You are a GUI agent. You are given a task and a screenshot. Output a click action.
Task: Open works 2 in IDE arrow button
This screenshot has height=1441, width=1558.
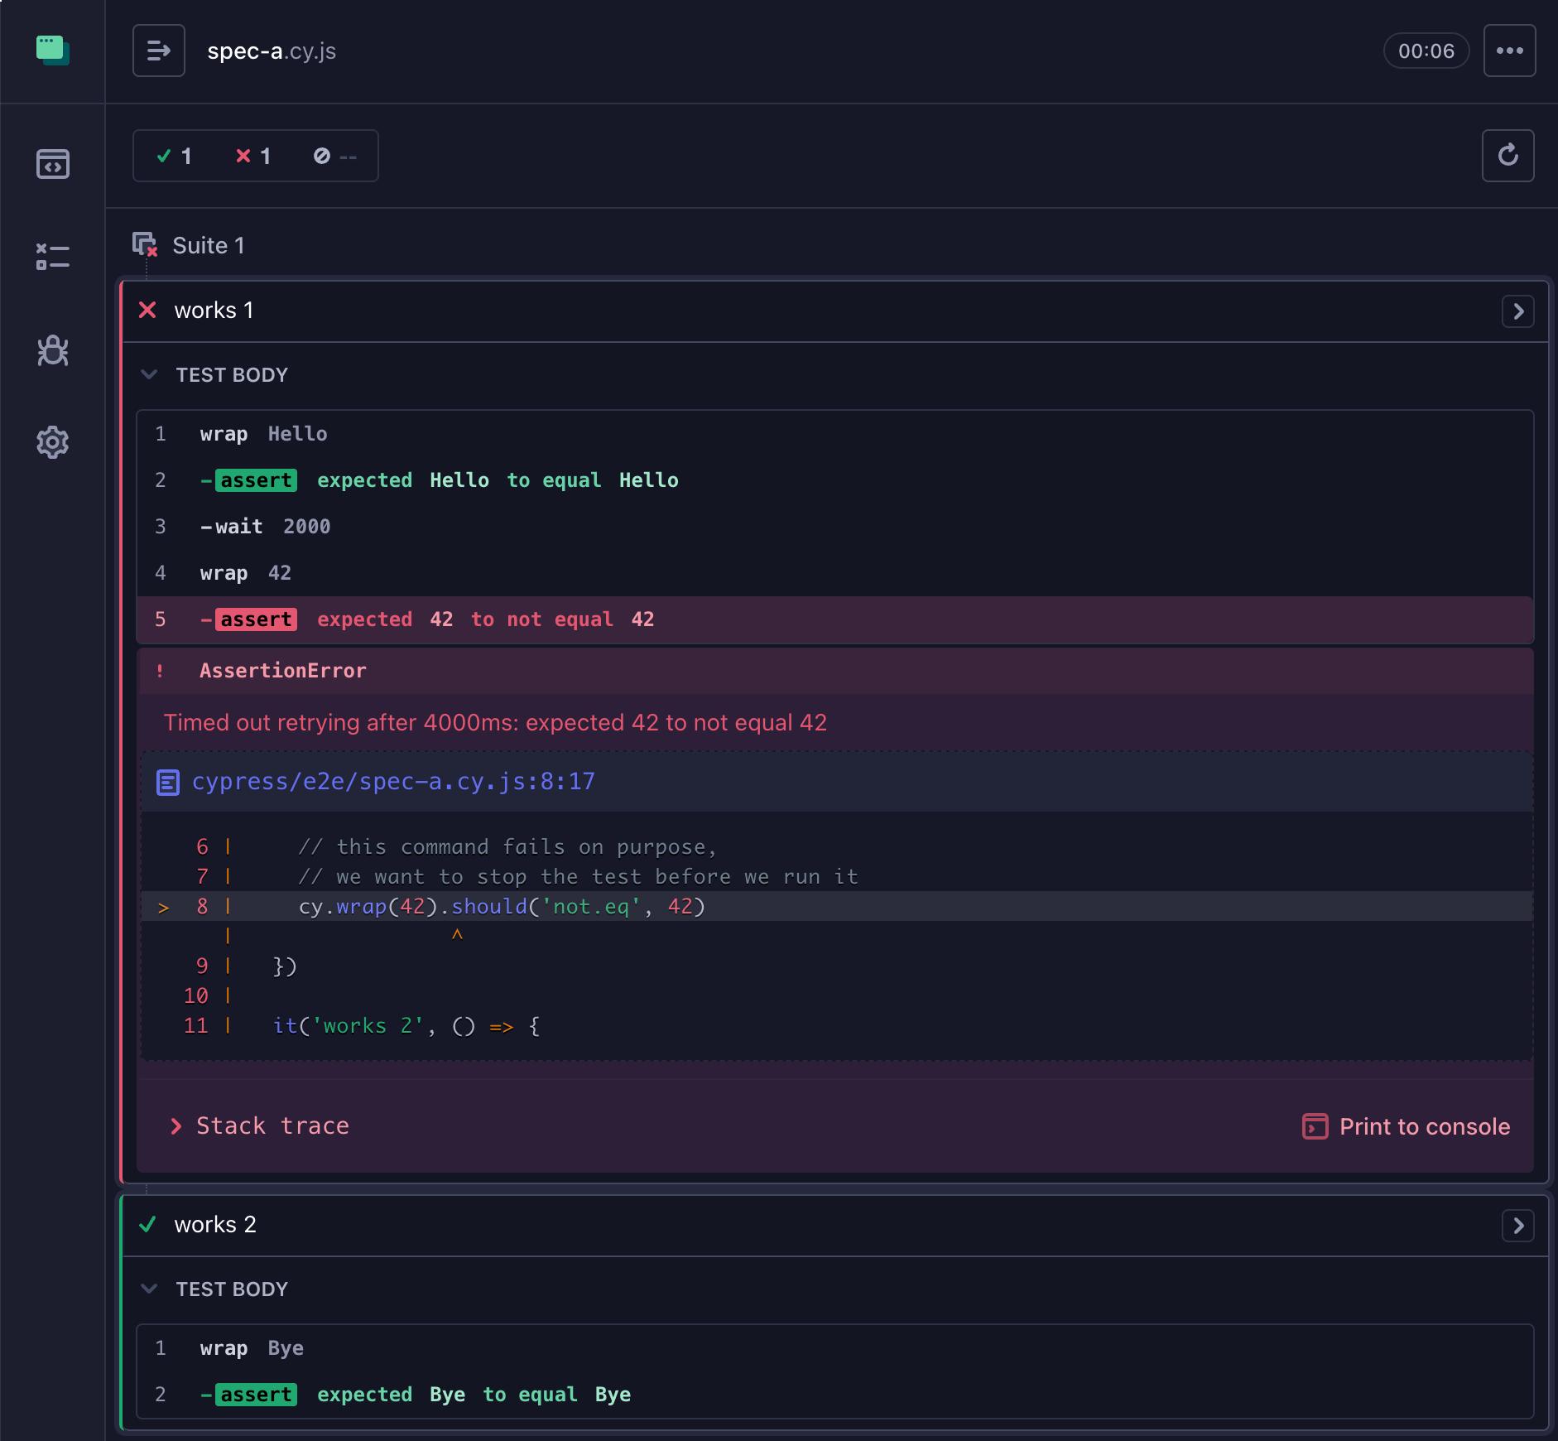pyautogui.click(x=1517, y=1226)
